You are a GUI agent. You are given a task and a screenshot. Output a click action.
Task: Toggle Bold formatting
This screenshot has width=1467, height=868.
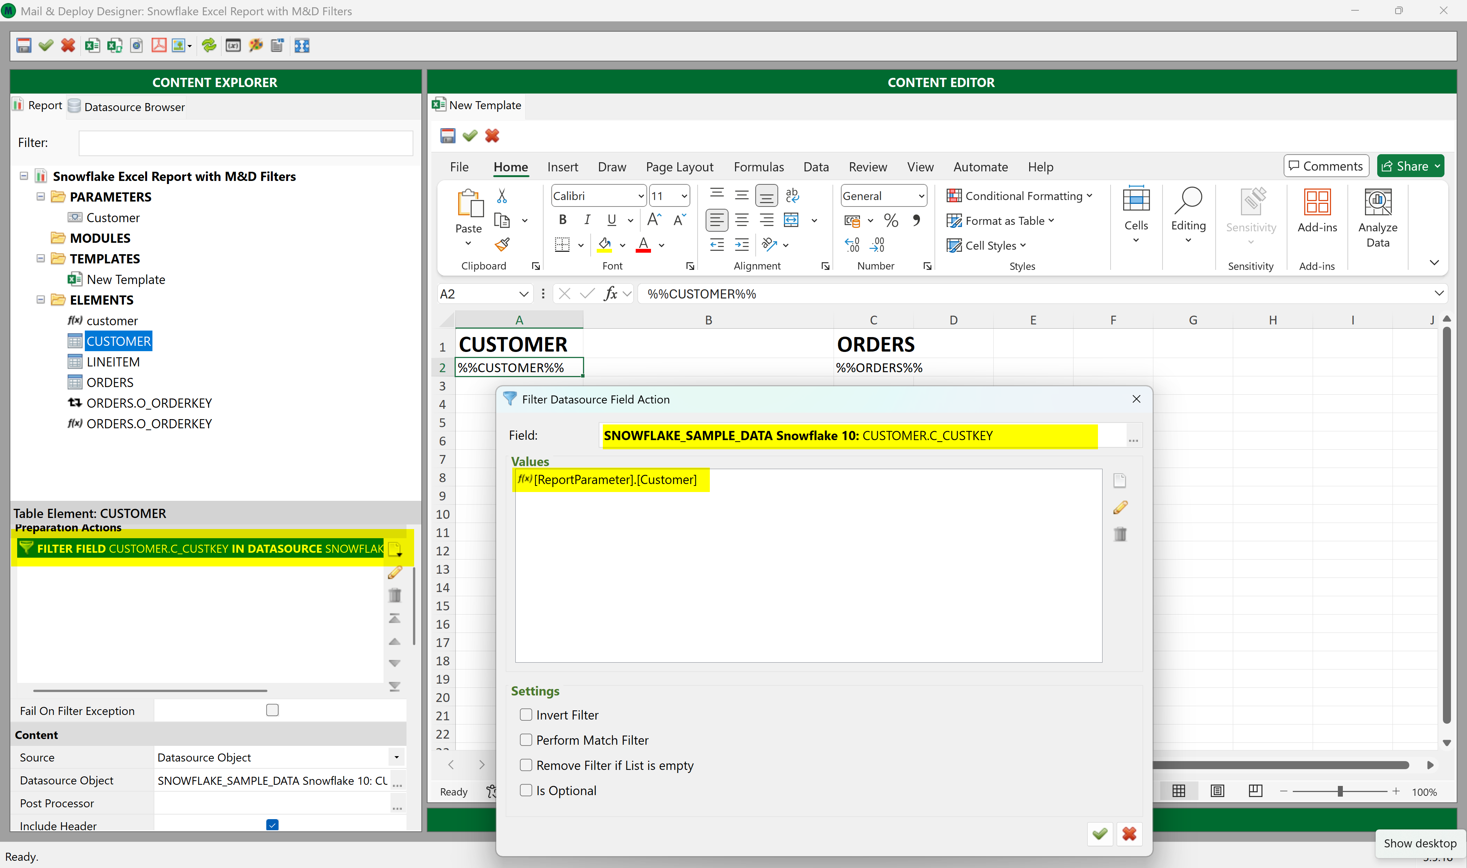[x=563, y=220]
